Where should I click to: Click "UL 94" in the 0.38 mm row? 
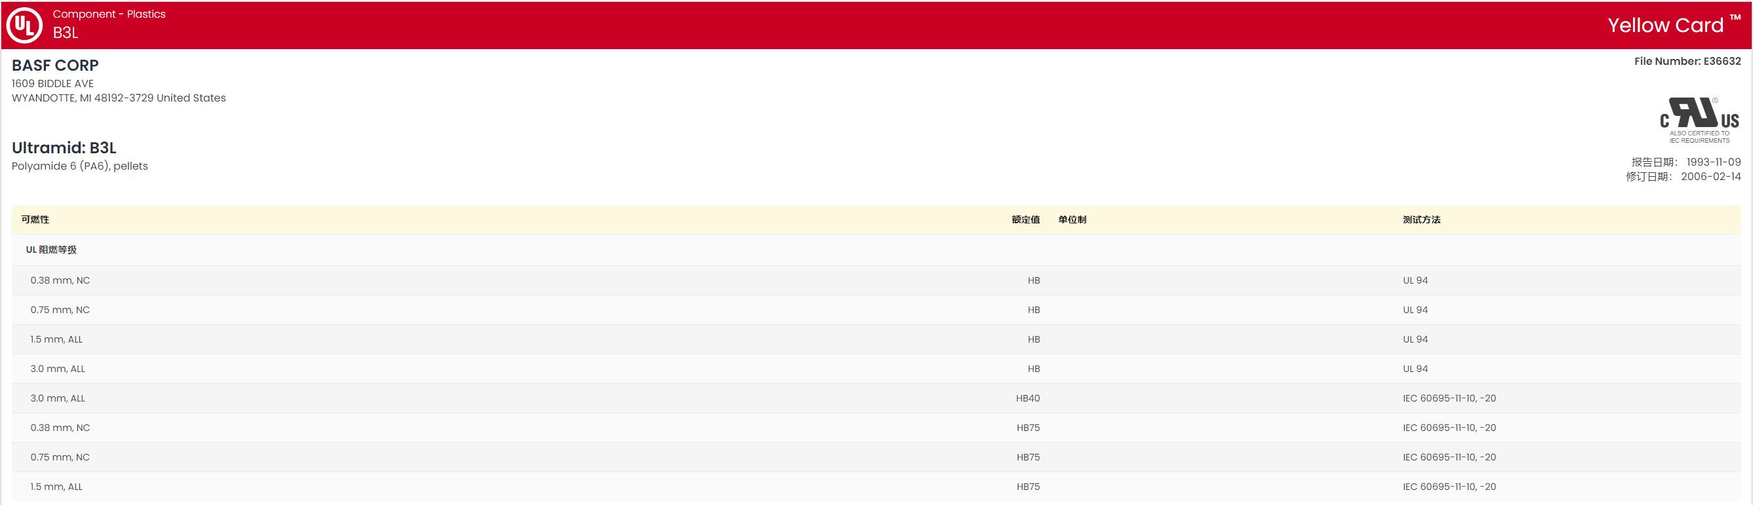tap(1415, 280)
